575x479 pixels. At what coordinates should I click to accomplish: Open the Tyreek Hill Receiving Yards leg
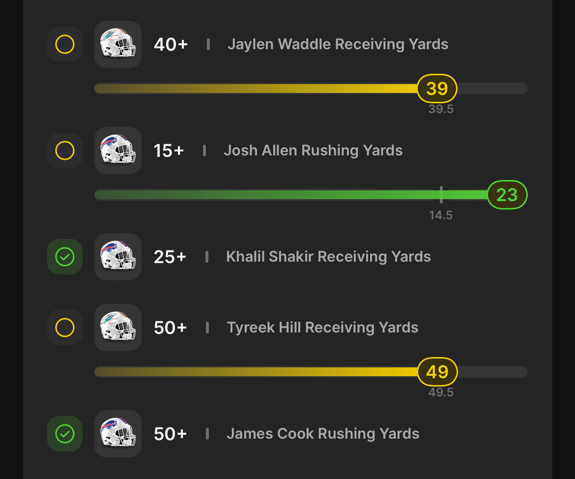(x=323, y=328)
